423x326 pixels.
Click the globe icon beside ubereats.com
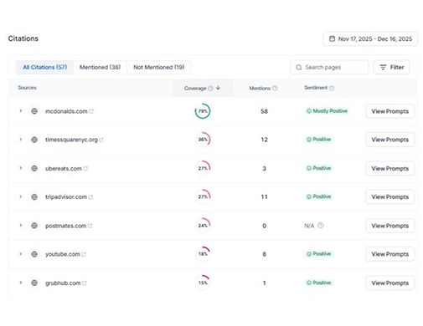point(34,168)
